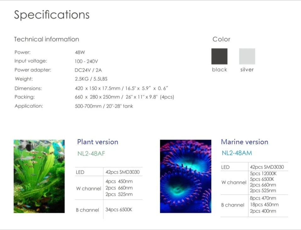This screenshot has height=230, width=301.
Task: Click 'B channel' in Marine version table
Action: 233,205
